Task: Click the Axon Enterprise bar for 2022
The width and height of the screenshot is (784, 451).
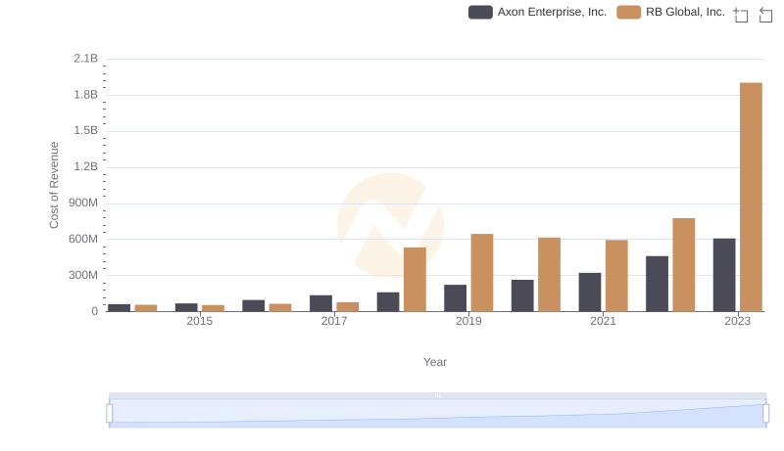Action: click(x=657, y=284)
